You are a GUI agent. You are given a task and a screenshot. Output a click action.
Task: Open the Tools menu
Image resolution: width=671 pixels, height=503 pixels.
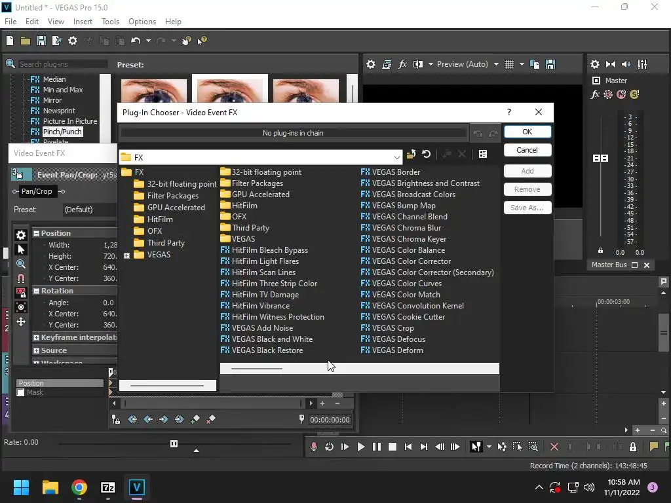pyautogui.click(x=110, y=22)
